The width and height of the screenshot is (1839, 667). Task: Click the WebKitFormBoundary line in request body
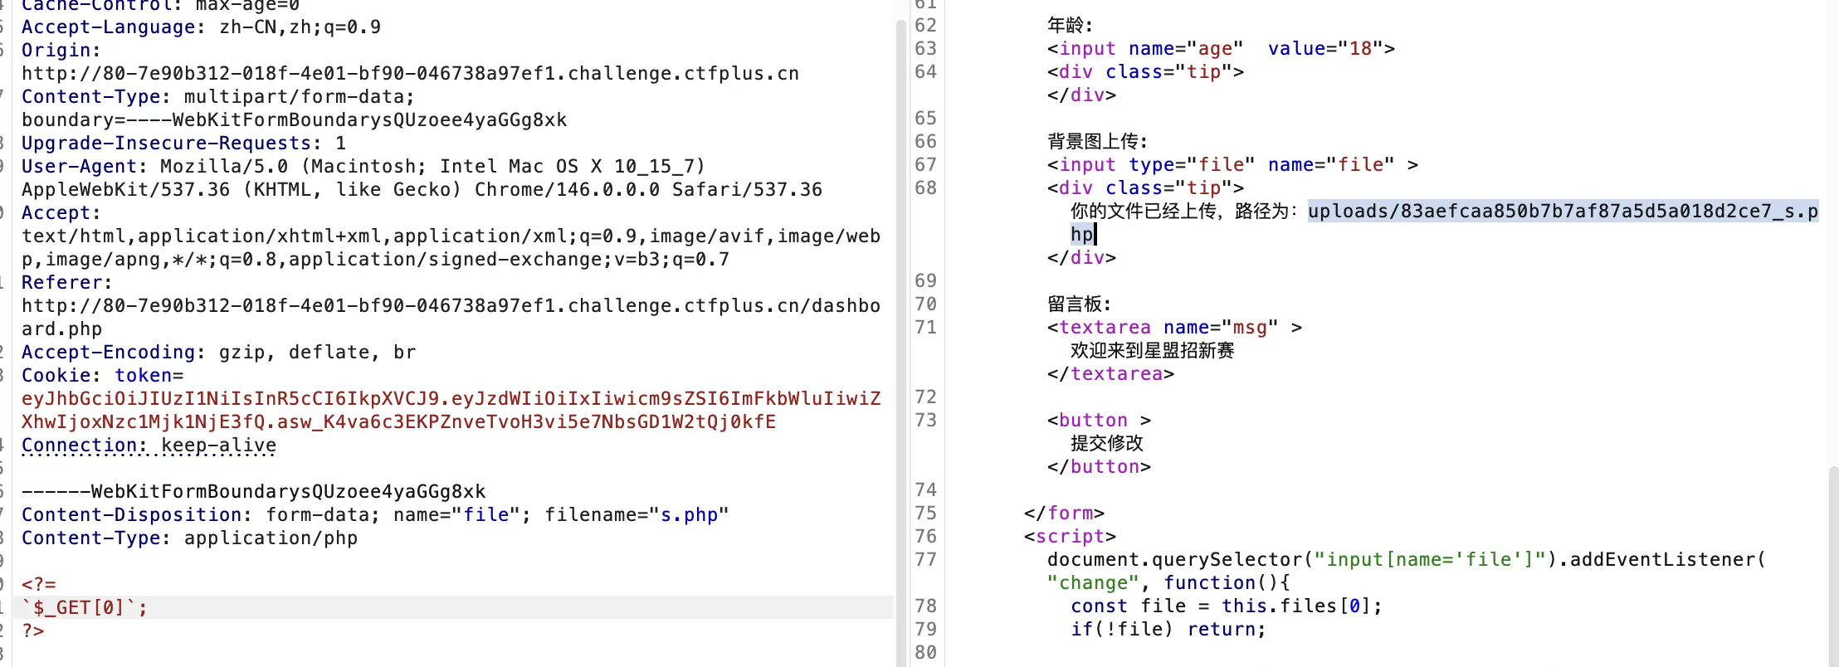(253, 492)
